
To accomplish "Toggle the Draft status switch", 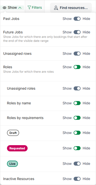I will (x=77, y=133).
